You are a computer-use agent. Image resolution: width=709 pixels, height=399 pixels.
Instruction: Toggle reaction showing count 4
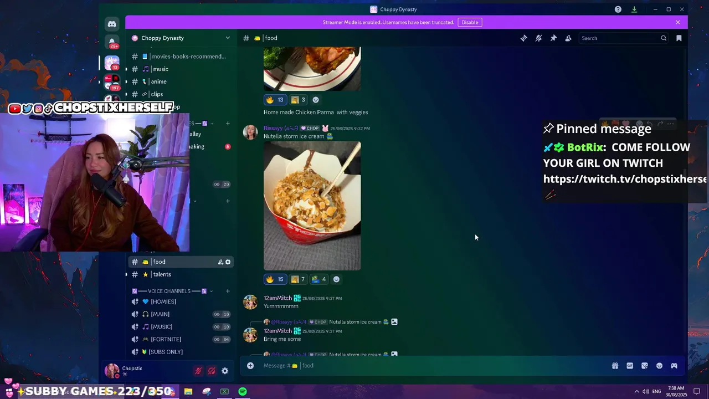pos(319,279)
